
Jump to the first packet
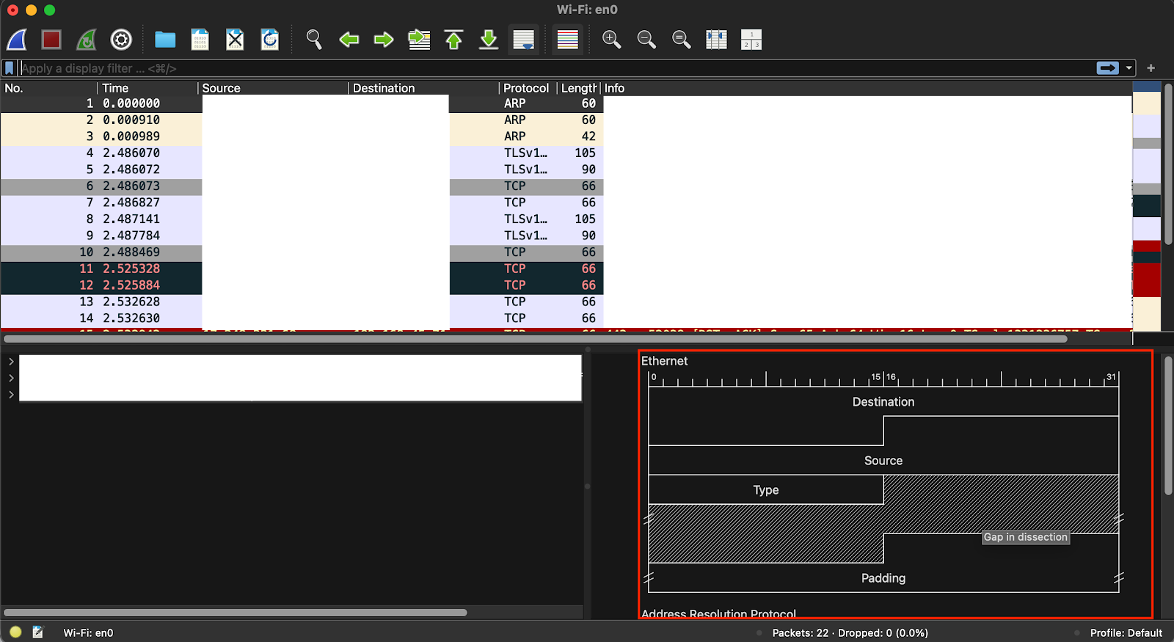[454, 40]
